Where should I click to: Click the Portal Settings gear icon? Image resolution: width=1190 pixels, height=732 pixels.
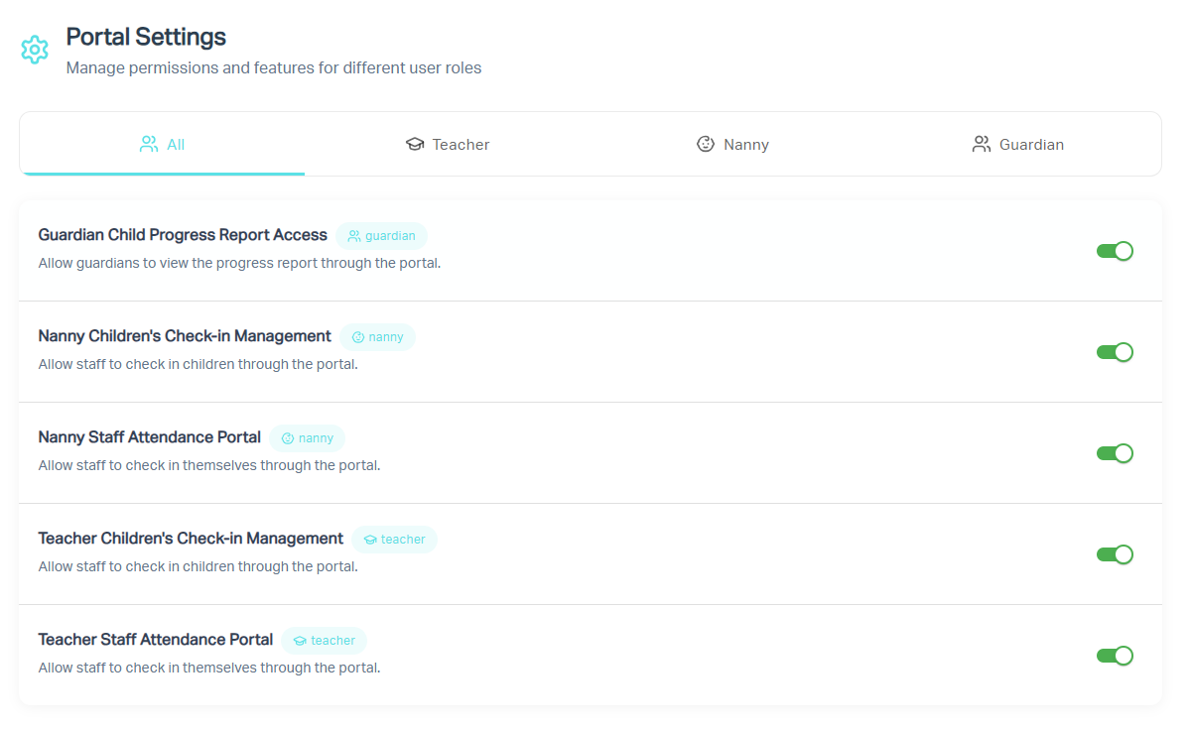point(35,50)
